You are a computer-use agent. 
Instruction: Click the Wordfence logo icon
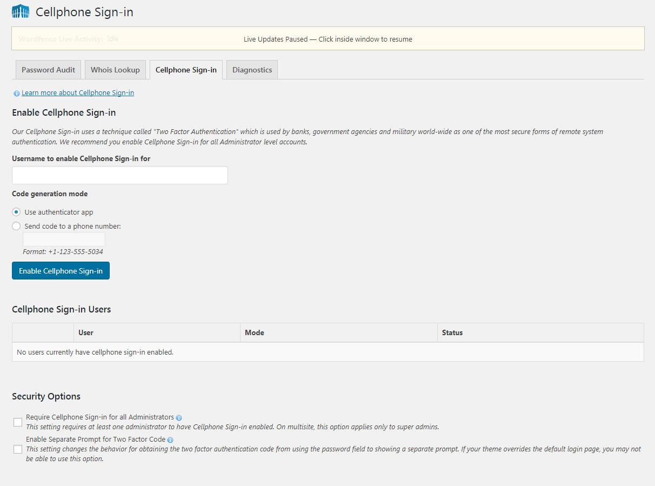point(21,11)
